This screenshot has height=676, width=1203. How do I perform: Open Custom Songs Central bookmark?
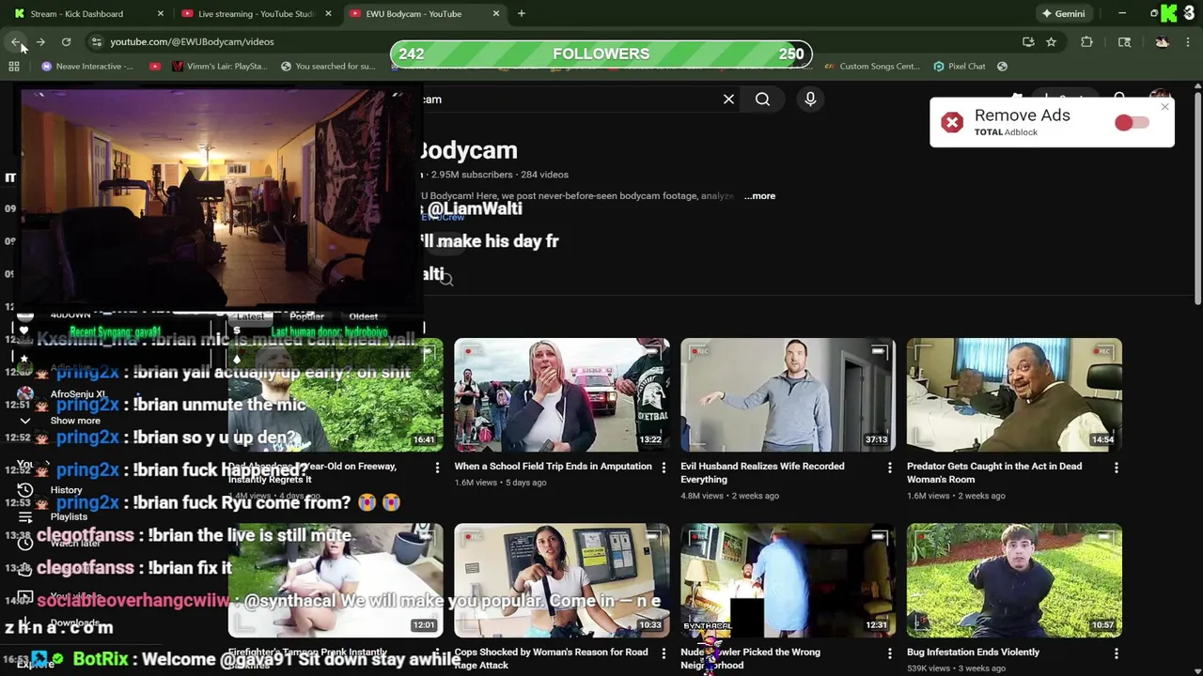871,66
